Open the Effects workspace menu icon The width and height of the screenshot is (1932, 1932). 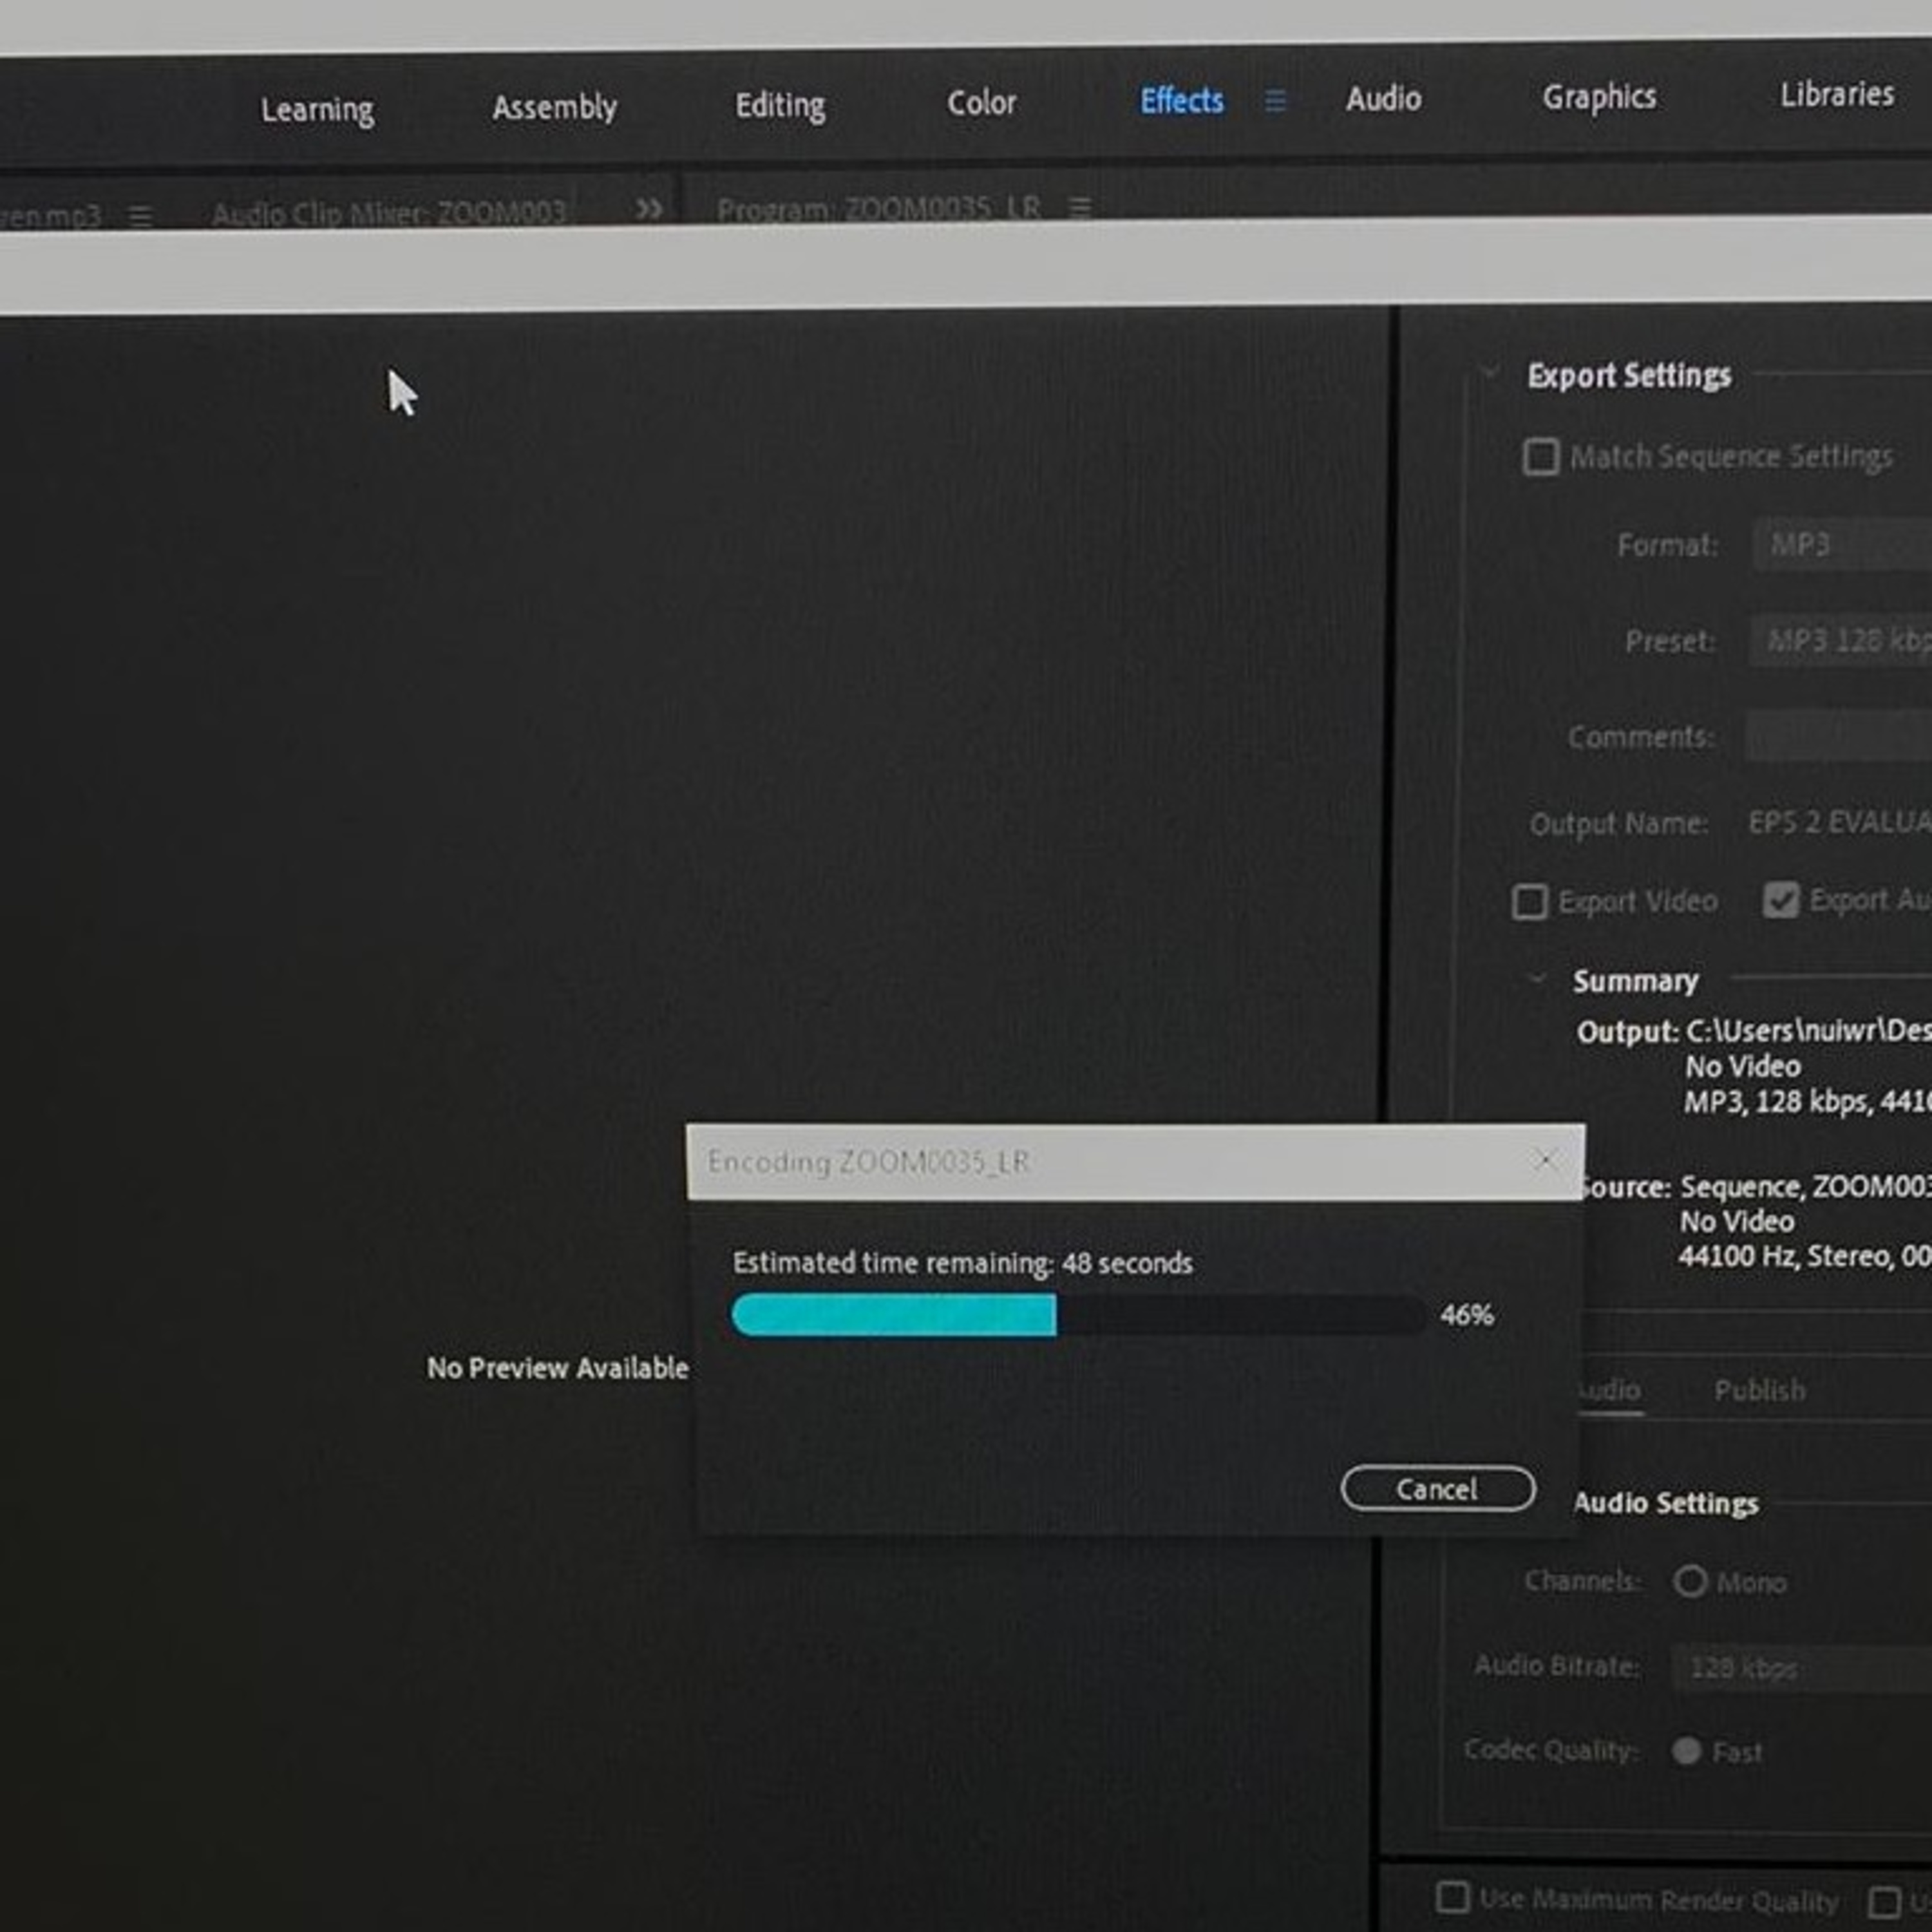(x=1275, y=100)
